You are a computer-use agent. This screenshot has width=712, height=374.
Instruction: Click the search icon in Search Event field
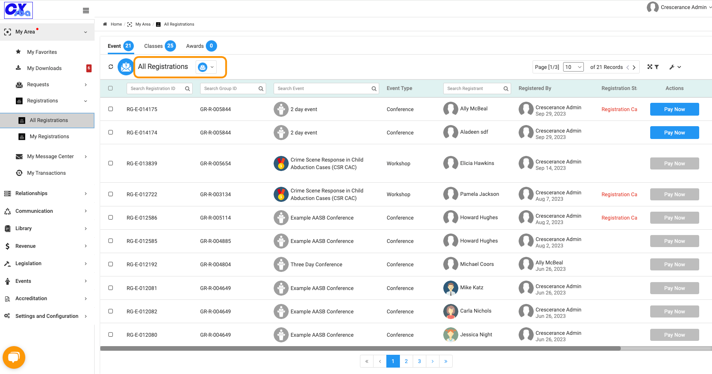[374, 89]
